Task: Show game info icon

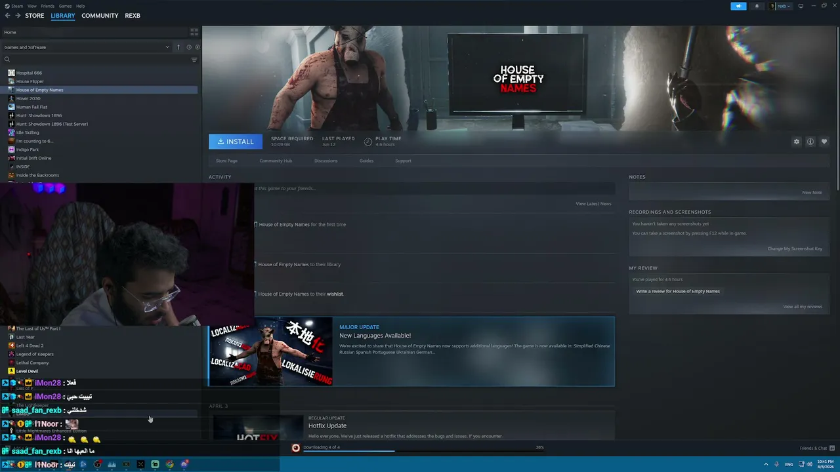Action: coord(810,142)
